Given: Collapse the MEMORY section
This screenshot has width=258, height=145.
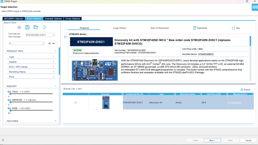Looking at the screenshot, I should [56, 86].
